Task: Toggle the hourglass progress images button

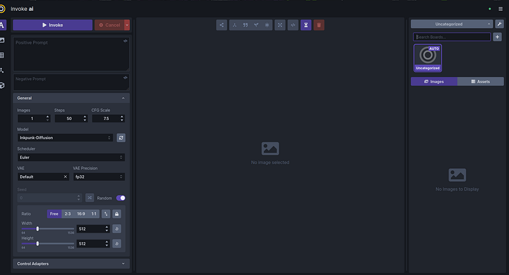Action: click(306, 25)
